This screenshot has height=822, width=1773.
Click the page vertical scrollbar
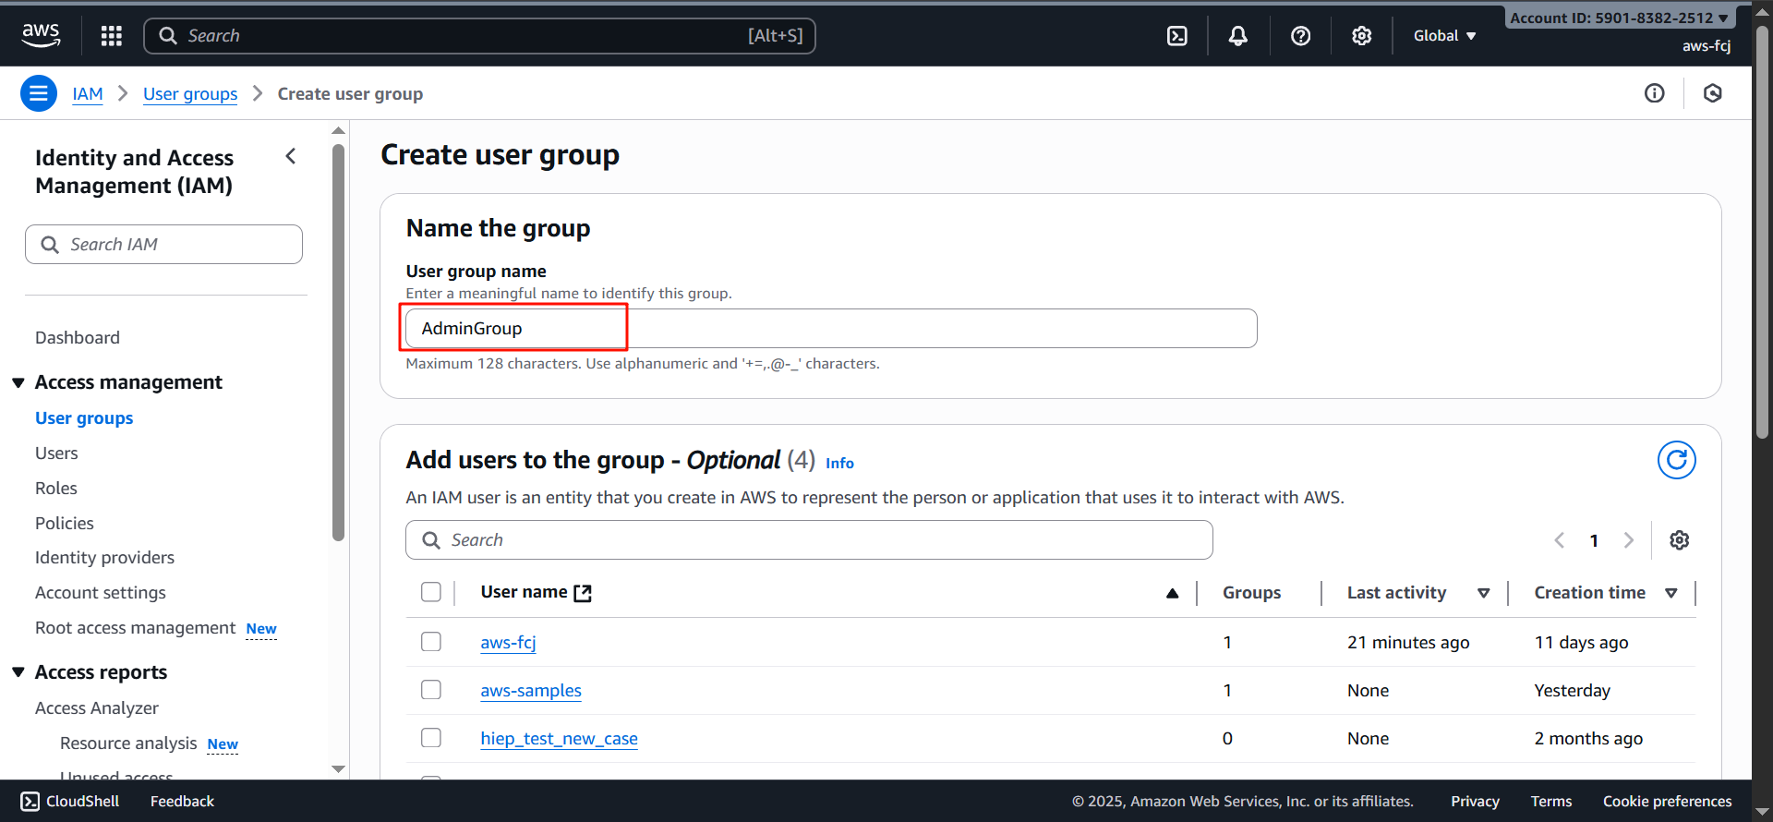click(x=1763, y=231)
